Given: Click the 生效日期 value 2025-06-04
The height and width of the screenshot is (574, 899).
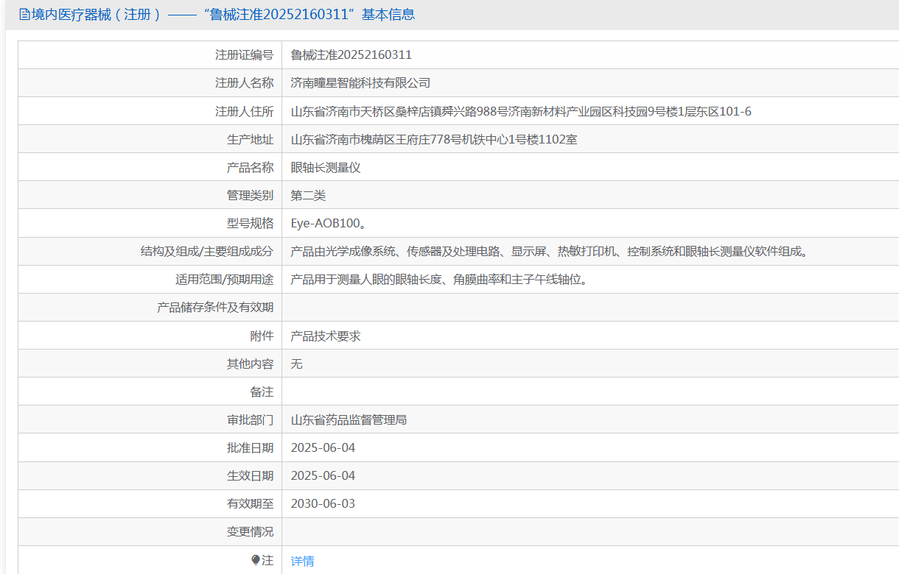Looking at the screenshot, I should coord(323,475).
